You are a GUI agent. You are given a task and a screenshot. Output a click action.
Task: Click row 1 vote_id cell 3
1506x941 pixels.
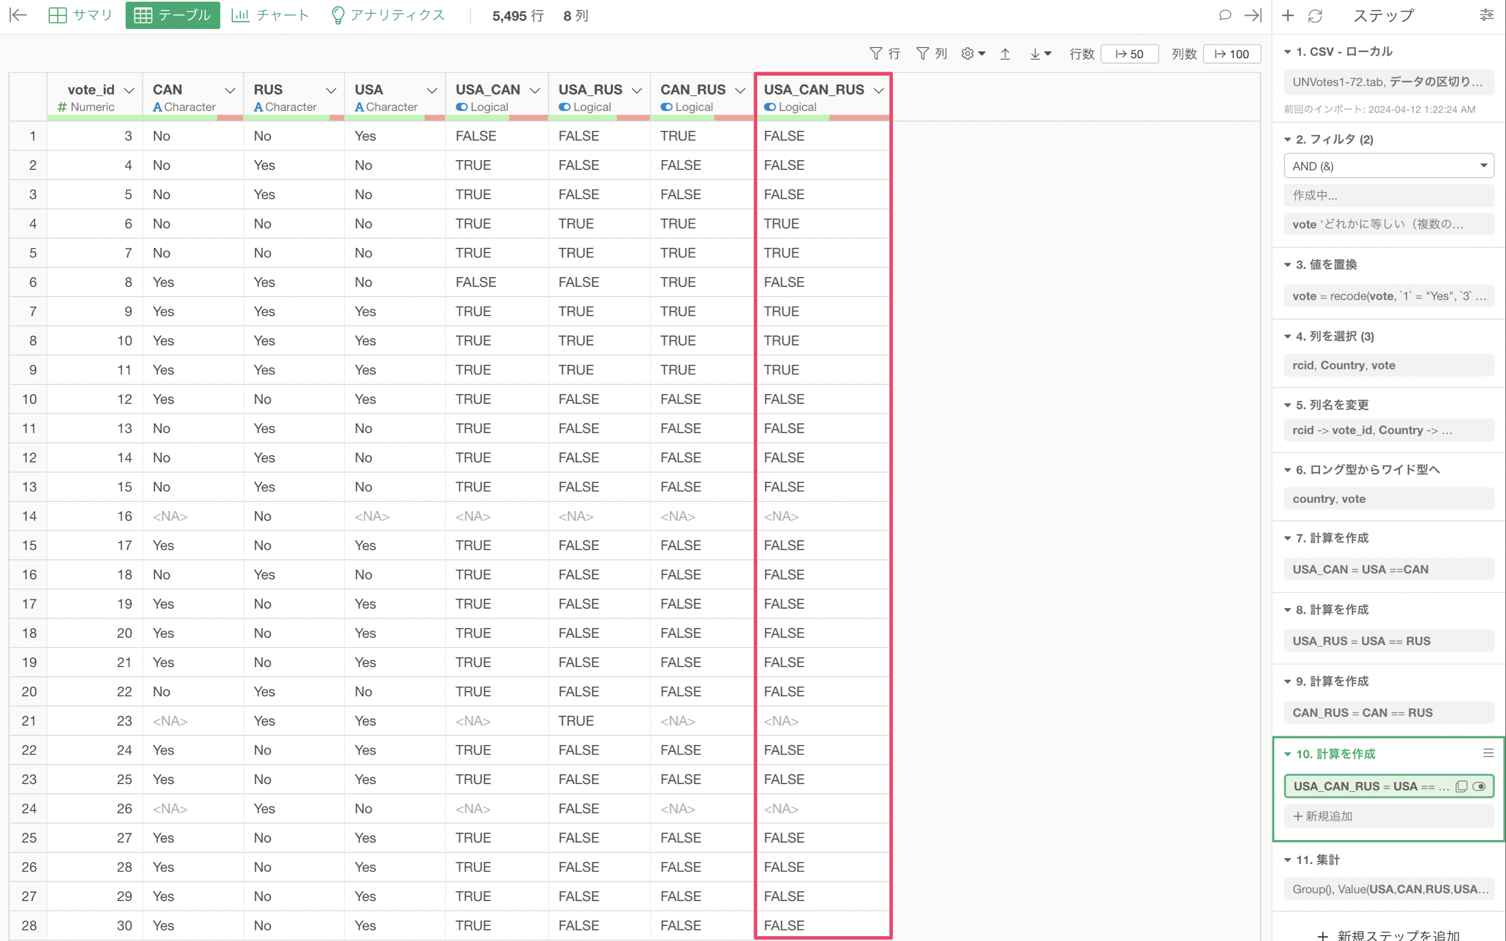[x=95, y=136]
